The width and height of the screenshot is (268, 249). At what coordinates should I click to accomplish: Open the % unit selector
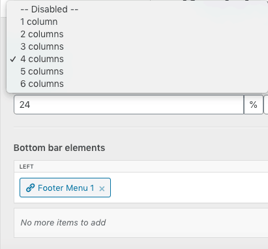(x=254, y=105)
